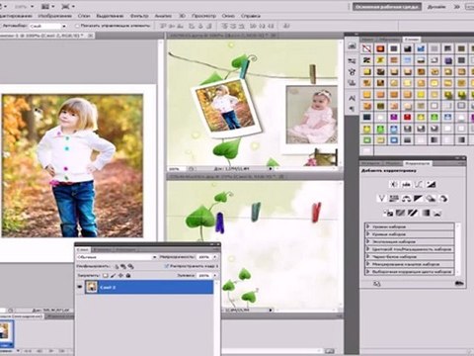Select the layer thumbnail of Слой 2
Screen dimensions: 474x356
coord(91,287)
